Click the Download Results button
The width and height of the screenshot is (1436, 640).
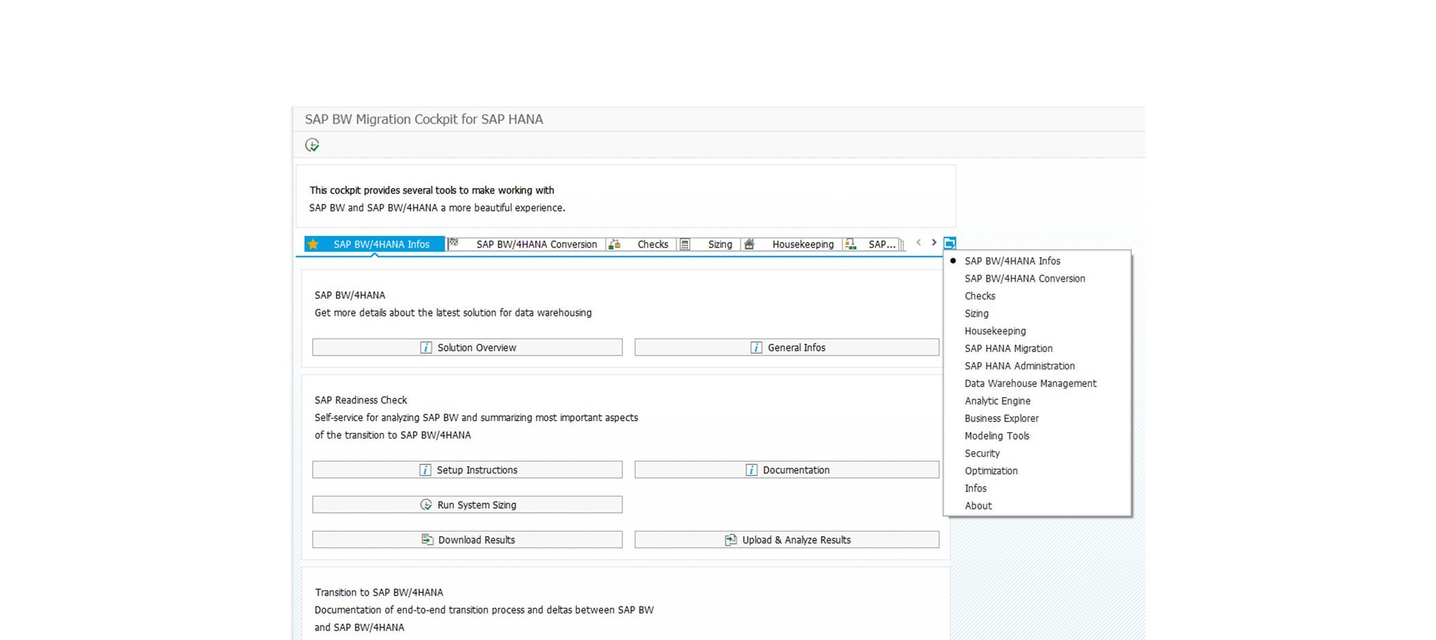point(467,539)
